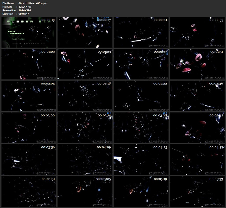Select the thumbnail timestamped 00:01:51
226x208 pixels.
(197, 64)
